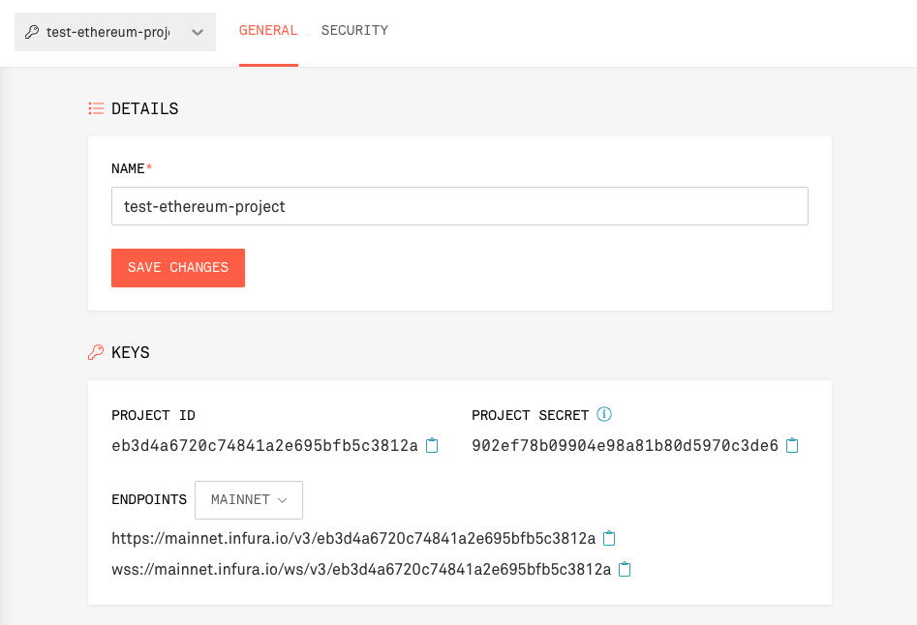Switch to the Security tab
Screen dimensions: 917x625
[354, 30]
